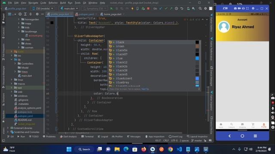Screen dimensions: 275x154
Task: Tap the Android home circle button in emulator
Action: pos(242,136)
